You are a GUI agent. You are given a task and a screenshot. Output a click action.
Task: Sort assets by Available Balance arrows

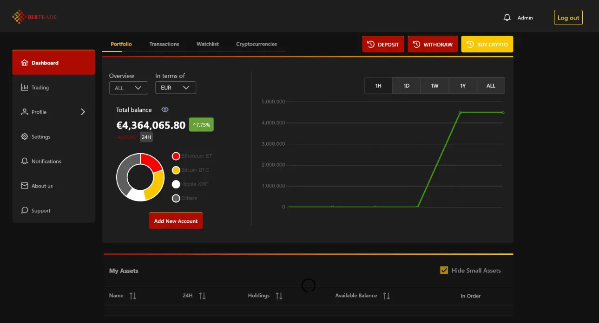tap(386, 296)
